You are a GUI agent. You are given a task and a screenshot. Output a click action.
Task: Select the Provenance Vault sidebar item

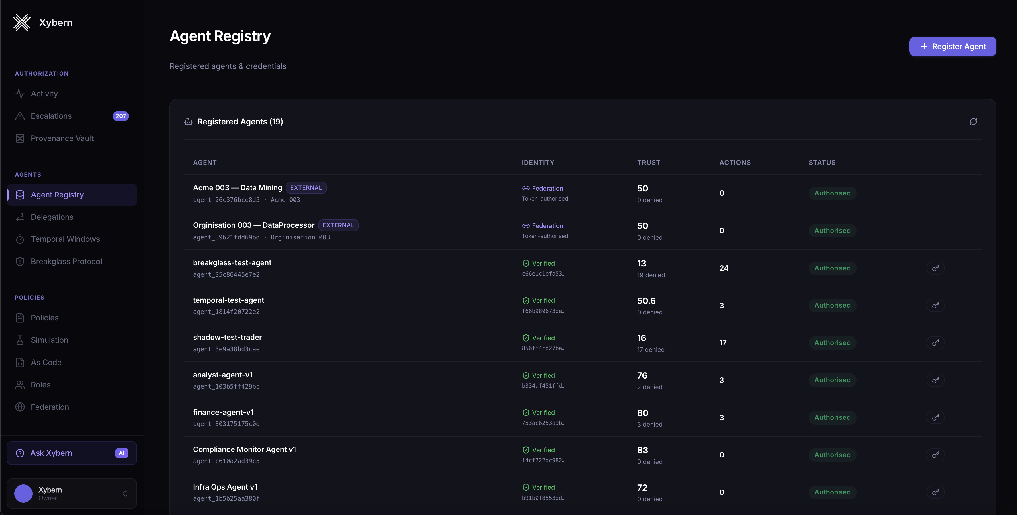[62, 138]
